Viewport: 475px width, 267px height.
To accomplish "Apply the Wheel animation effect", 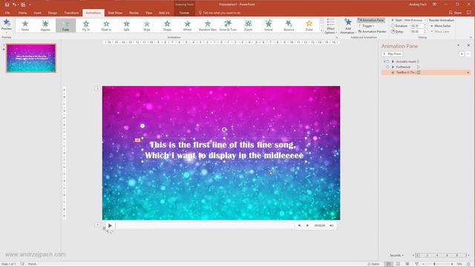I will (188, 25).
